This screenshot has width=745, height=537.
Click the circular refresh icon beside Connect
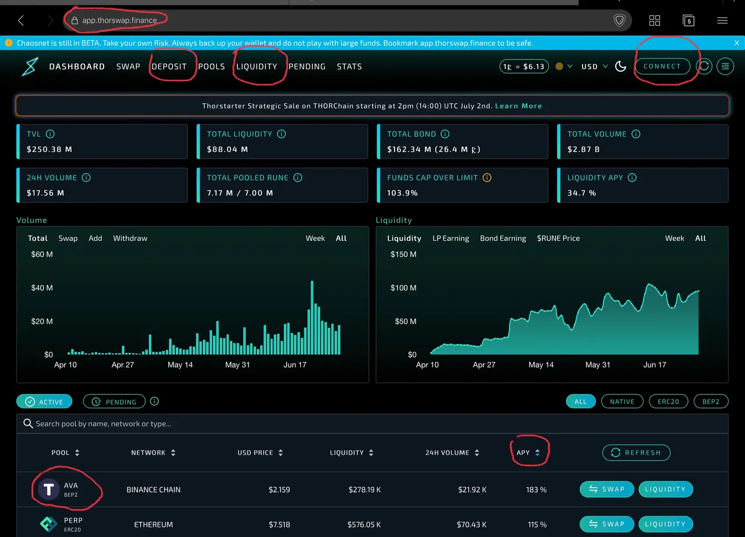704,66
